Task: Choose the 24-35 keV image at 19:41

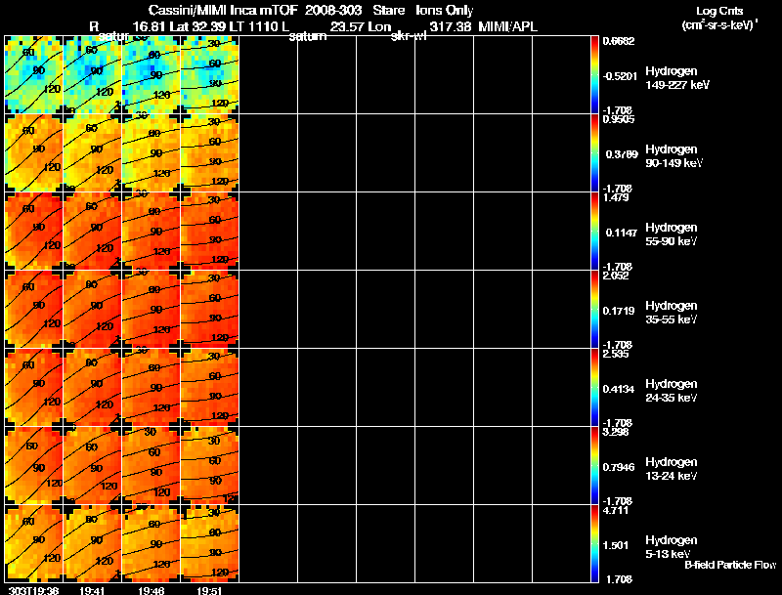Action: pyautogui.click(x=92, y=387)
